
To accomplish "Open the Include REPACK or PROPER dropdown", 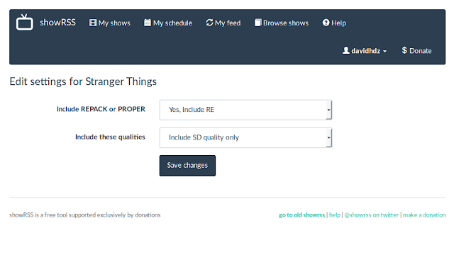I will pyautogui.click(x=245, y=110).
